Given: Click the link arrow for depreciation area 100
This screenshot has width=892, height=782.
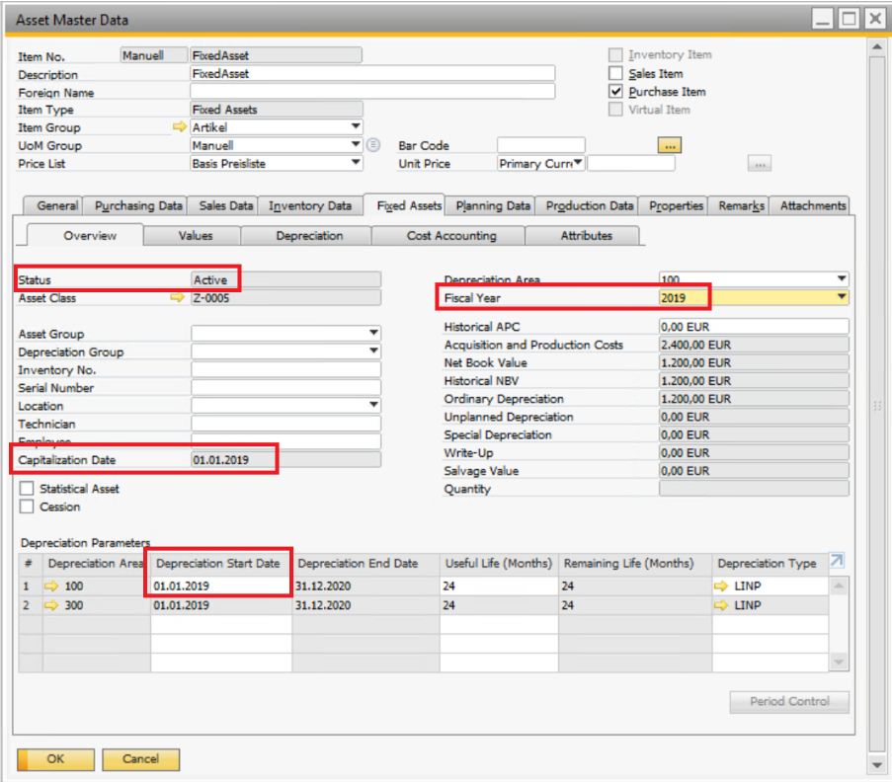Looking at the screenshot, I should coord(53,586).
